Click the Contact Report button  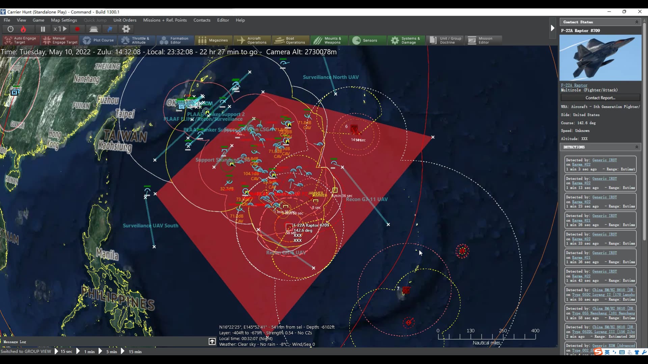tap(600, 98)
